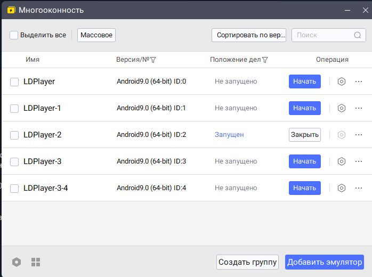The height and width of the screenshot is (277, 372).
Task: Open settings for LDPlayer instance
Action: 342,82
